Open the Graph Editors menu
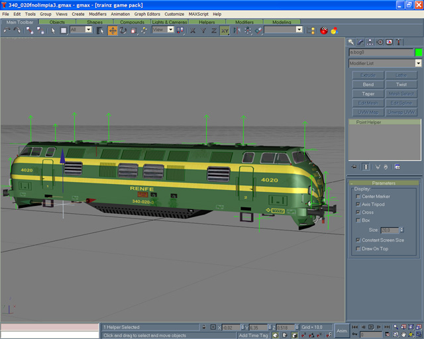This screenshot has height=339, width=424. (x=146, y=14)
